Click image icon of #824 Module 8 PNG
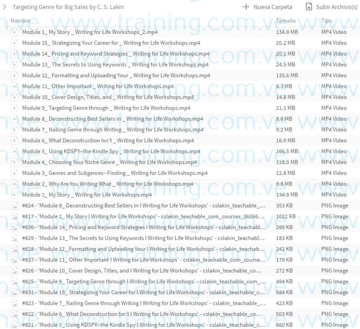Viewport: 360px width, 329px height. [14, 206]
